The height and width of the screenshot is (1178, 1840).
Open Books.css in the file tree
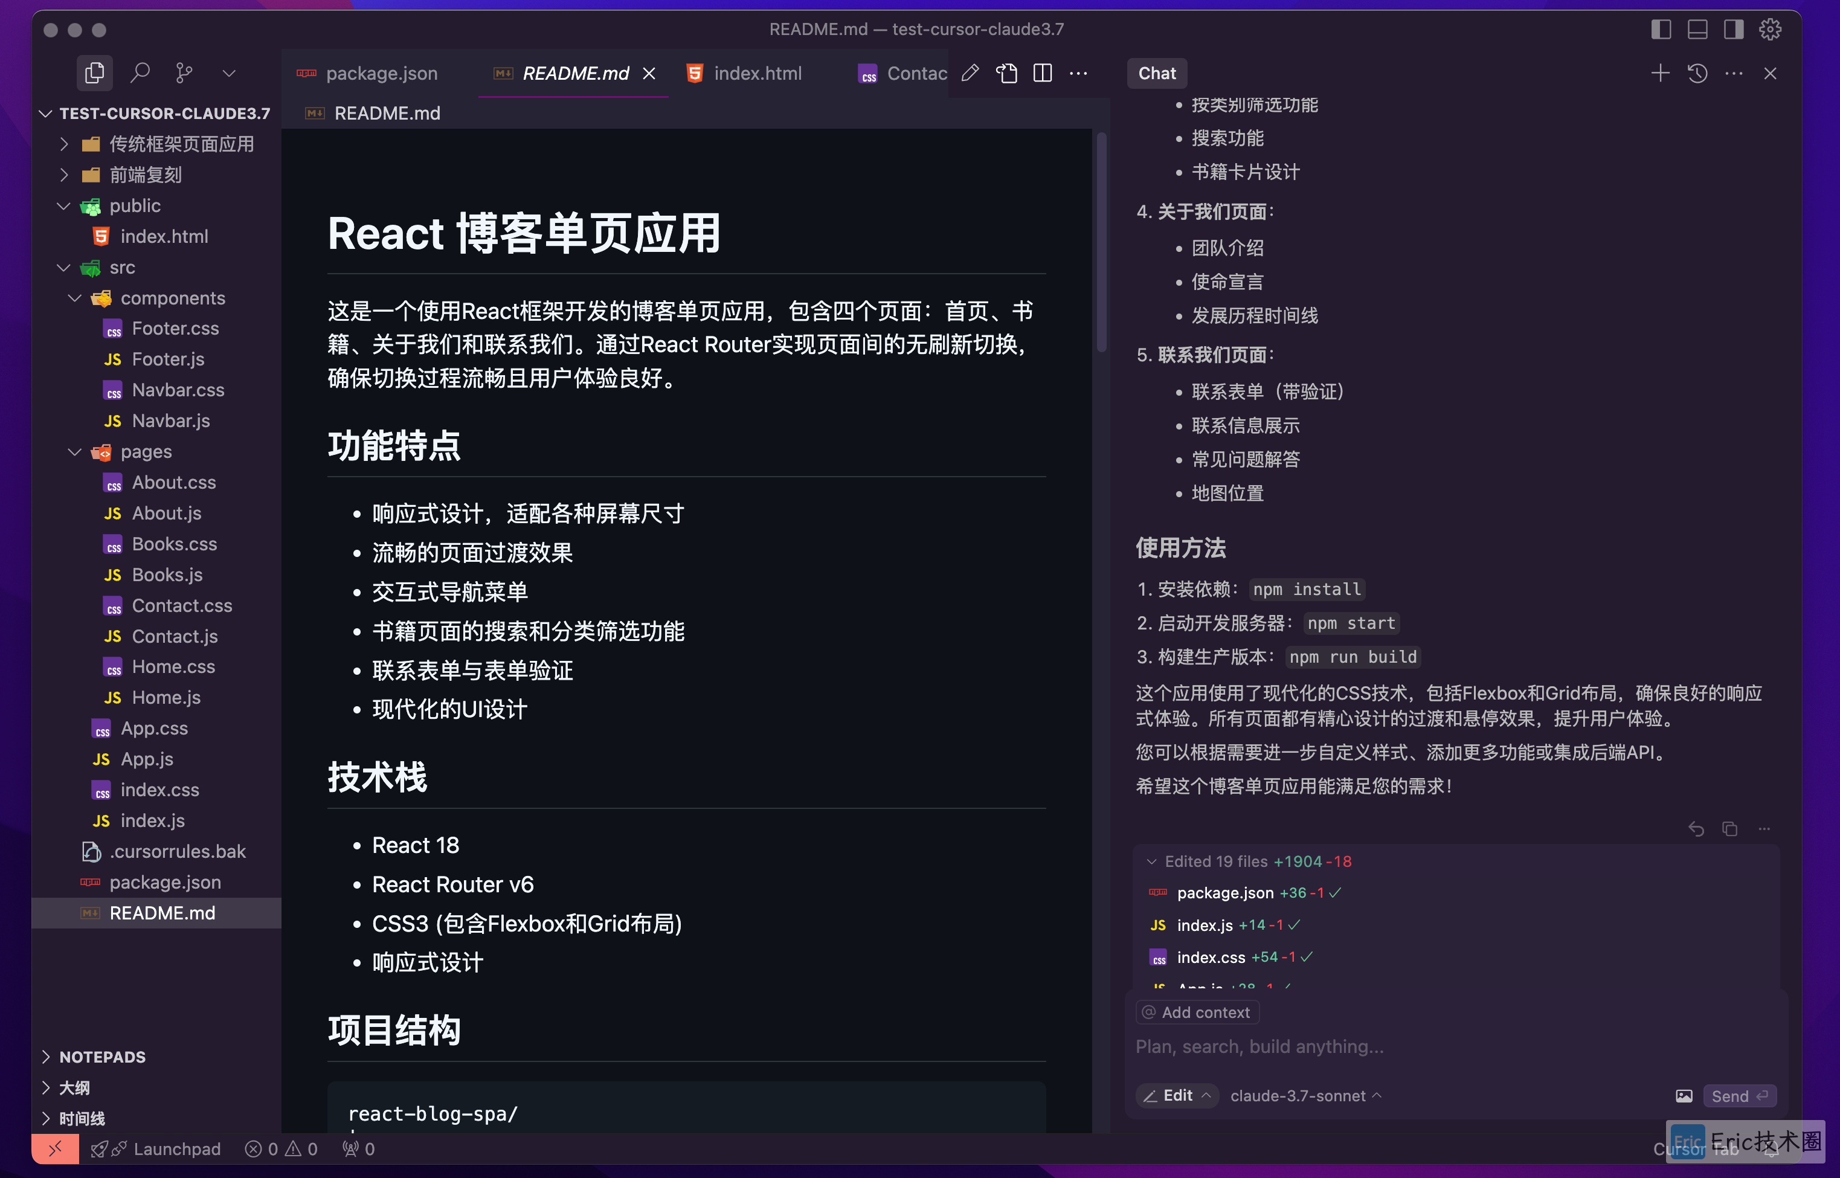tap(156, 544)
